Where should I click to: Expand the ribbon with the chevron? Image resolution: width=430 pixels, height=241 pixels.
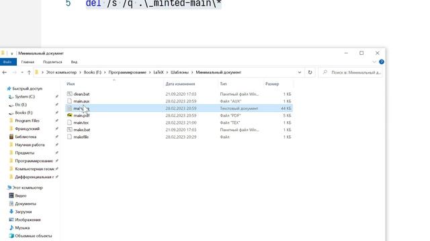374,62
